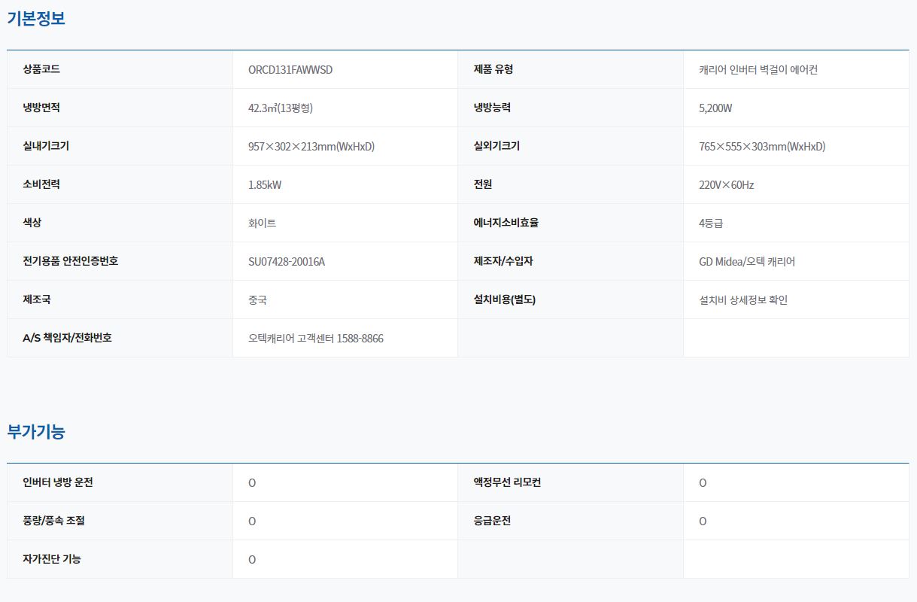The width and height of the screenshot is (917, 602).
Task: Click the 에너지소비효율 label
Action: tap(506, 223)
